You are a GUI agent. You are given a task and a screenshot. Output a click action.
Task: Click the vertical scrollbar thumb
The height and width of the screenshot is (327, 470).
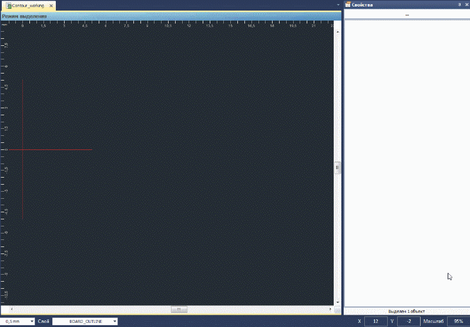tap(338, 168)
